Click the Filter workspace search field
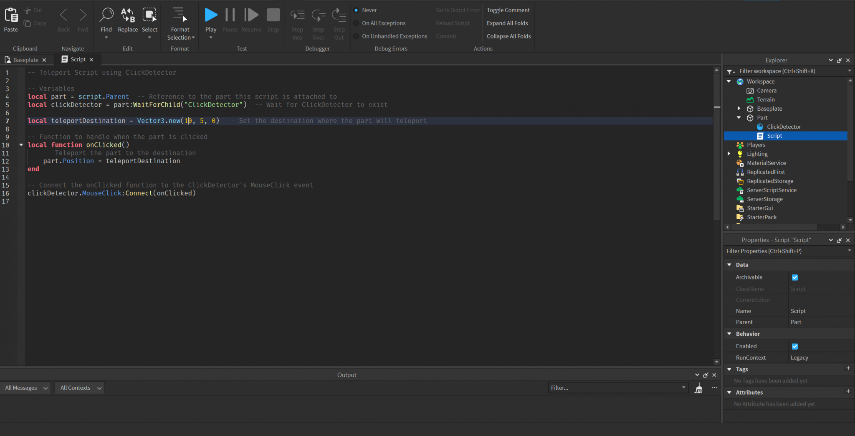This screenshot has height=436, width=855. 785,71
